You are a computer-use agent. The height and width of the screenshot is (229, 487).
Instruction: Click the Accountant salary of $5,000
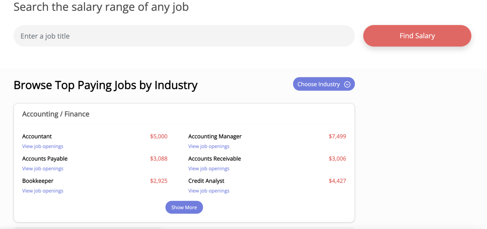[x=159, y=136]
